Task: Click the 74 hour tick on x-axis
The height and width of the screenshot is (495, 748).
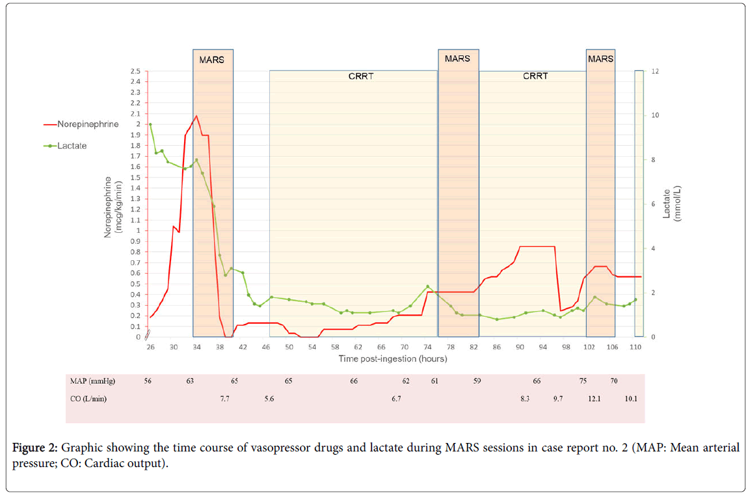Action: pos(427,347)
